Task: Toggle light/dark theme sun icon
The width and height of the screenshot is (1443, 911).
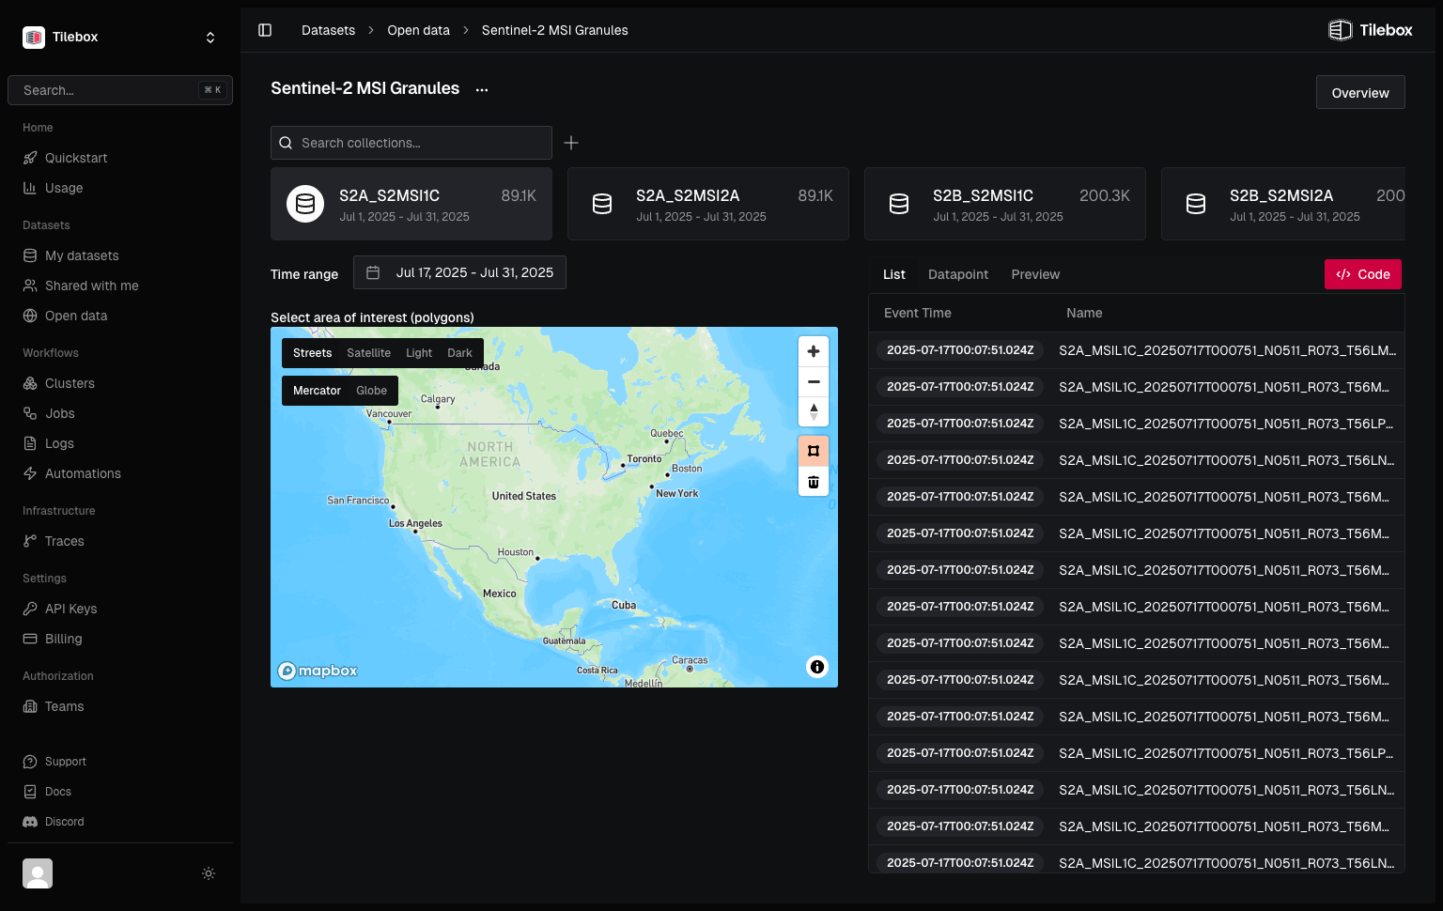Action: point(209,873)
